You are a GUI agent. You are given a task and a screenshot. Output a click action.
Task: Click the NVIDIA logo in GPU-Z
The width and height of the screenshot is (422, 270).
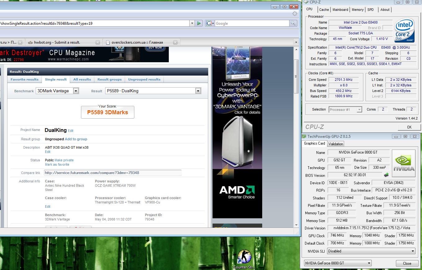(x=404, y=163)
